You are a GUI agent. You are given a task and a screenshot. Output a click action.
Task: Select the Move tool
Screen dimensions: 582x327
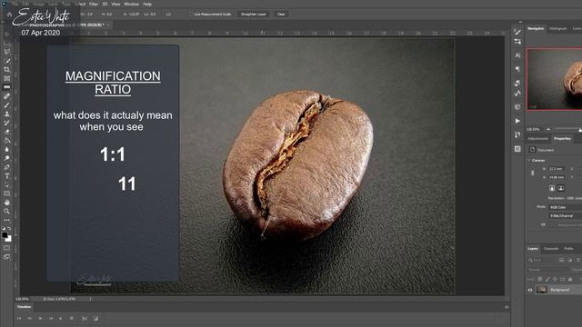[6, 35]
